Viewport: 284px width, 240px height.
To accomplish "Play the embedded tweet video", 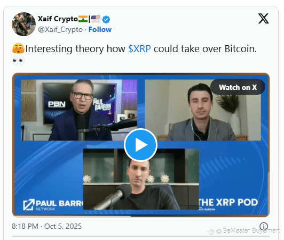I will [x=140, y=145].
